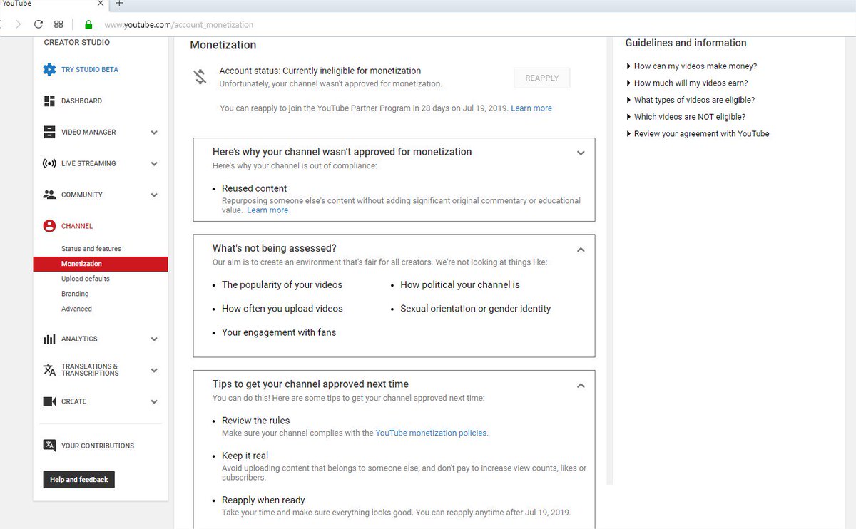Click the Live Streaming broadcast icon

49,164
